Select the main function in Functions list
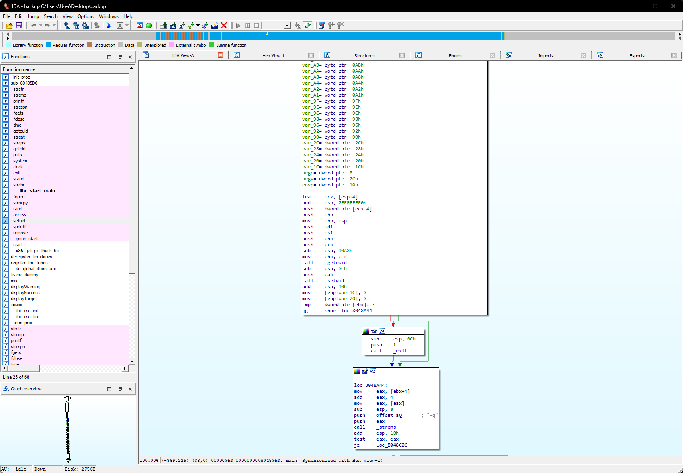Screen dimensions: 683x473 tap(17, 305)
